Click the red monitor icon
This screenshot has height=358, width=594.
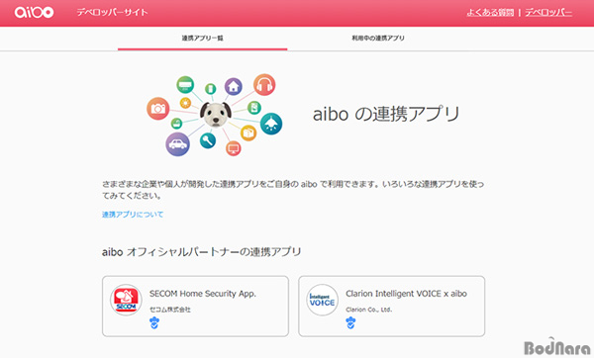[x=234, y=148]
